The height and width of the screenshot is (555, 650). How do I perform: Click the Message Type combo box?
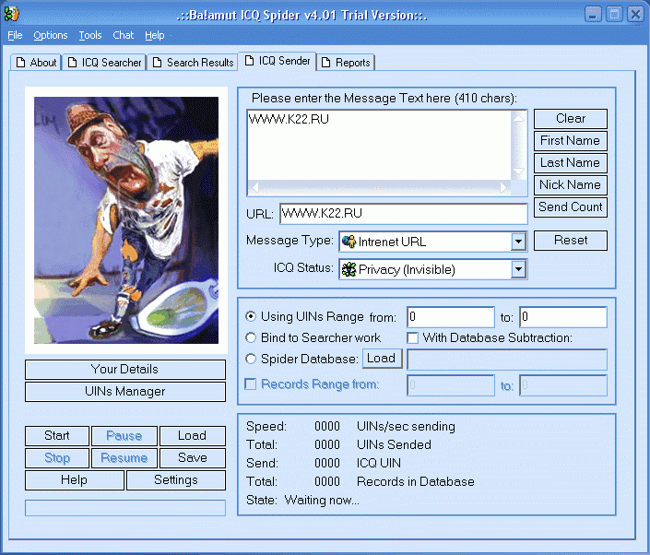[432, 242]
